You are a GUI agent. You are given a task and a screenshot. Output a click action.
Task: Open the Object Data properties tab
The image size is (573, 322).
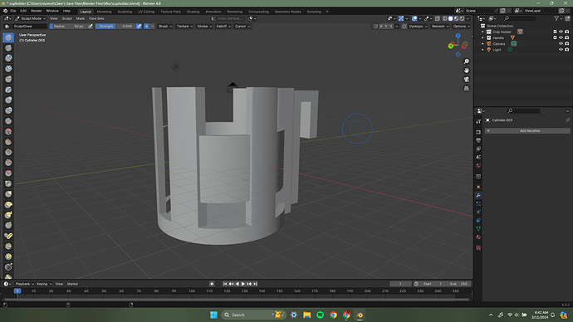pyautogui.click(x=478, y=229)
